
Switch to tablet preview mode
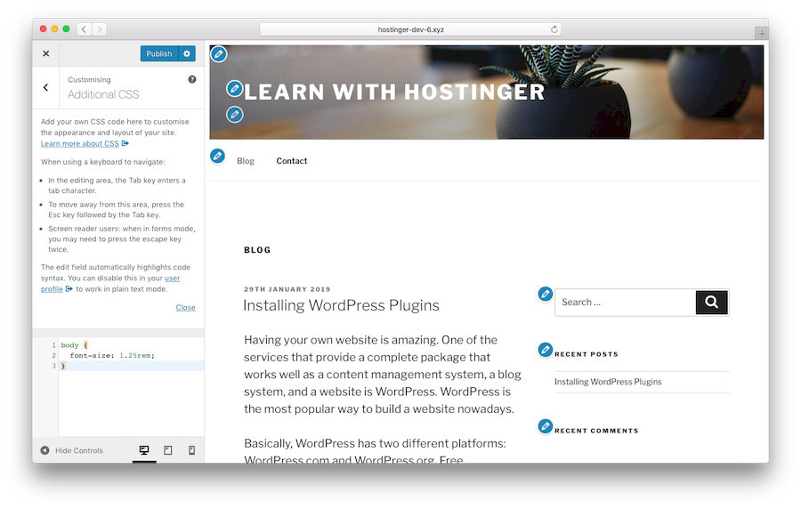click(167, 450)
